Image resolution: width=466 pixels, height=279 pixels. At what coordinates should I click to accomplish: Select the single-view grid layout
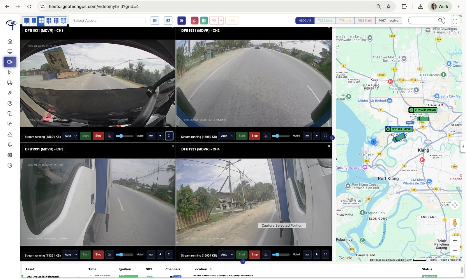click(27, 21)
